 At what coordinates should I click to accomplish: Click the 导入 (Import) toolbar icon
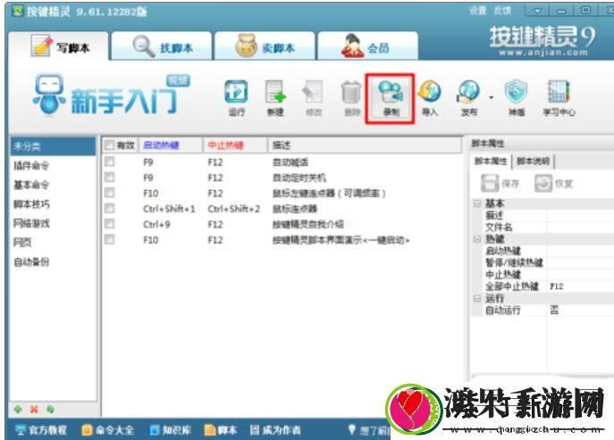430,98
